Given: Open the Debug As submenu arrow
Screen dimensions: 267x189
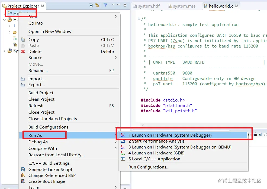Looking at the screenshot, I should click(116, 141).
